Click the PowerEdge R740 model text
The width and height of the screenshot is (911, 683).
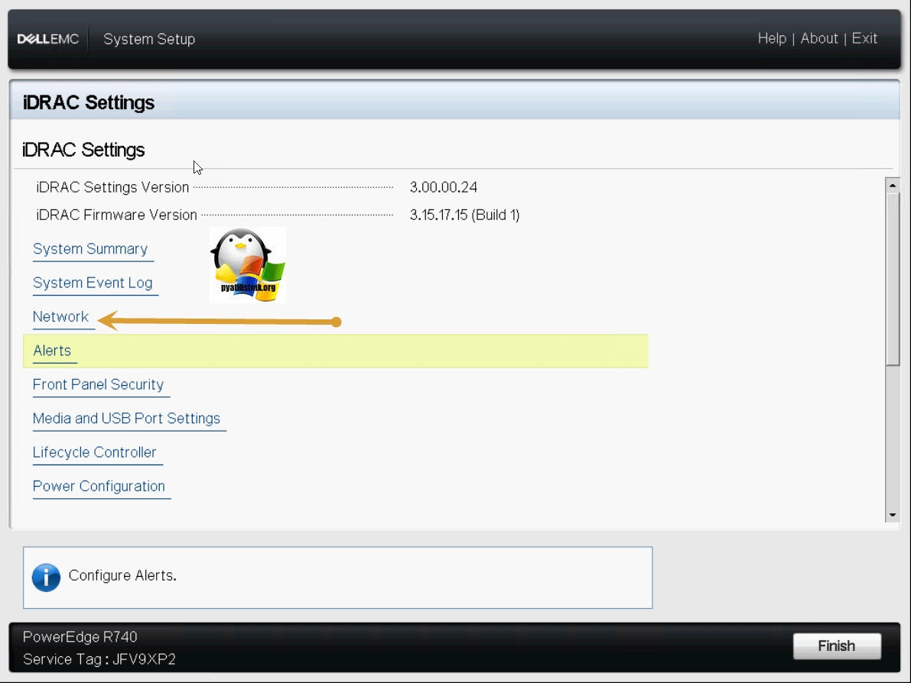(80, 637)
